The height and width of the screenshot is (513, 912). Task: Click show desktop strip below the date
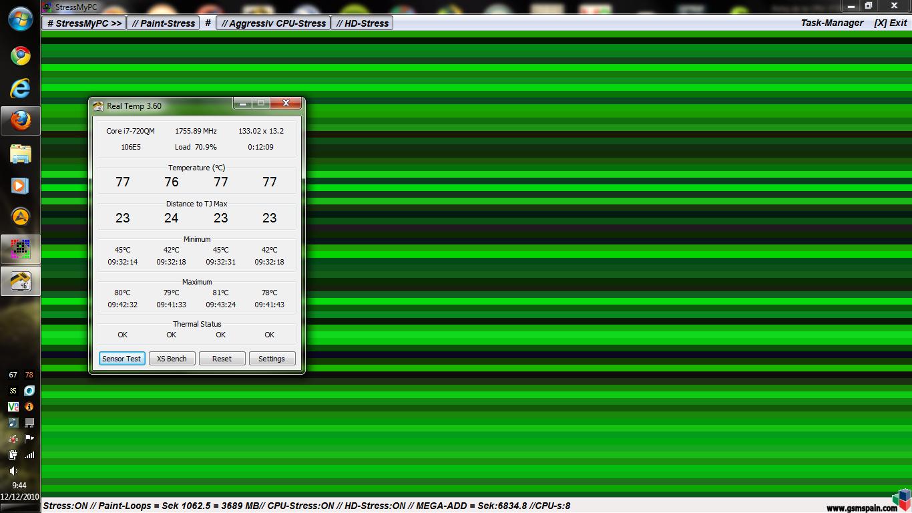click(x=20, y=508)
